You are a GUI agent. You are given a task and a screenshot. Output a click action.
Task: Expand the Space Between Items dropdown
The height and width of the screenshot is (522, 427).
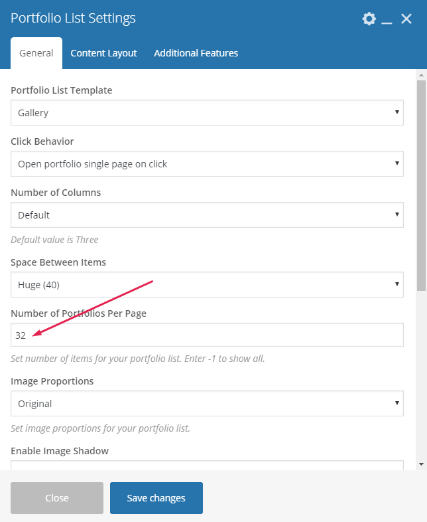point(207,285)
